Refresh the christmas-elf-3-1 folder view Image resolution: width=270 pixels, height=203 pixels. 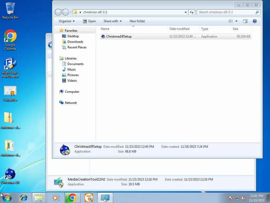pos(192,12)
